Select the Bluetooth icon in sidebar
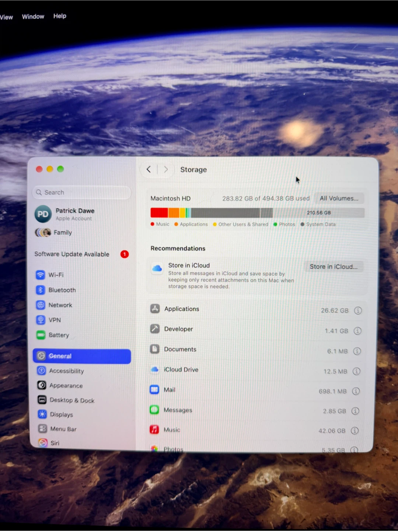The width and height of the screenshot is (398, 531). coord(41,290)
